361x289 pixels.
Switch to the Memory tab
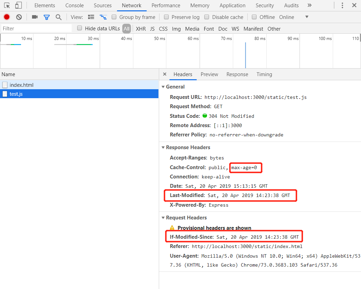(x=200, y=5)
